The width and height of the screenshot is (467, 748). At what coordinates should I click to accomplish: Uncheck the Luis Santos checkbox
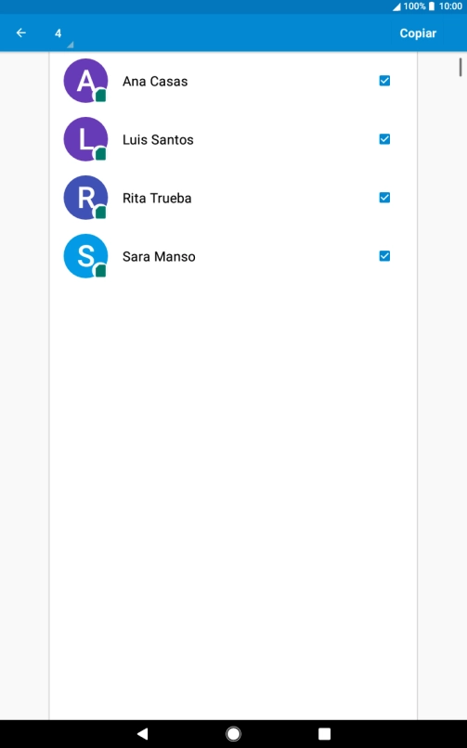click(x=384, y=139)
